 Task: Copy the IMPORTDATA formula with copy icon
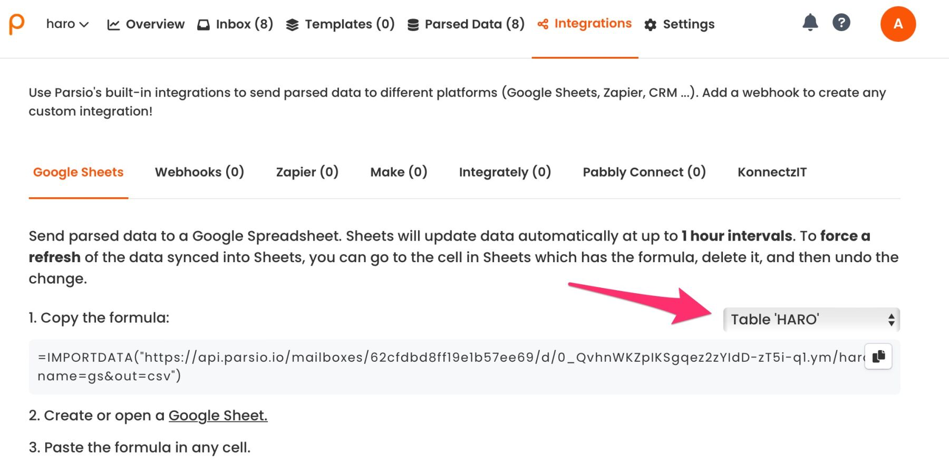878,357
